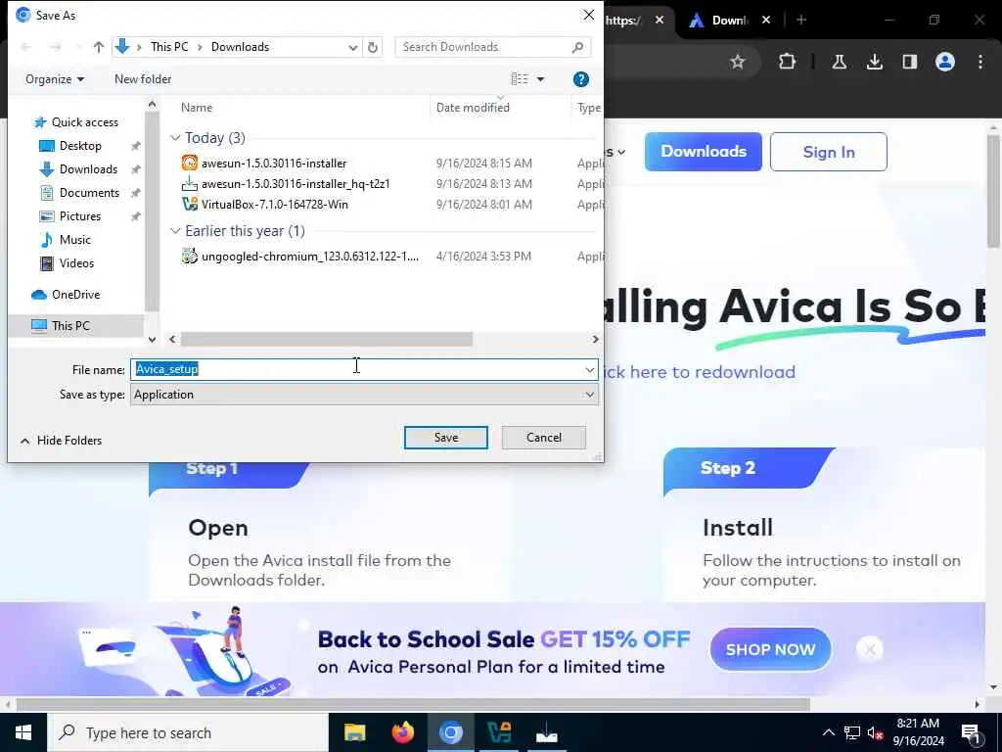Open Save As dialog help
1002x752 pixels.
point(581,79)
